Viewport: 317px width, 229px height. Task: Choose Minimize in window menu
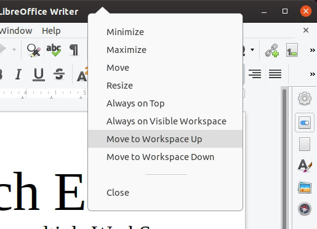pyautogui.click(x=166, y=32)
